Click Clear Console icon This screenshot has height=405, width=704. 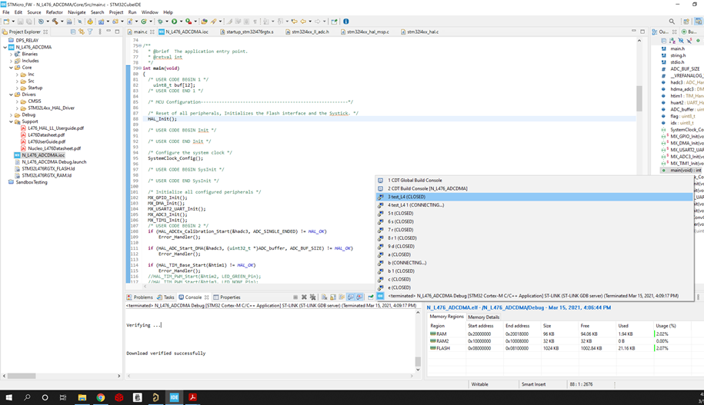pyautogui.click(x=324, y=297)
